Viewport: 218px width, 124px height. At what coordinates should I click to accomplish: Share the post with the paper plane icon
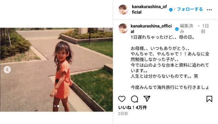click(147, 99)
